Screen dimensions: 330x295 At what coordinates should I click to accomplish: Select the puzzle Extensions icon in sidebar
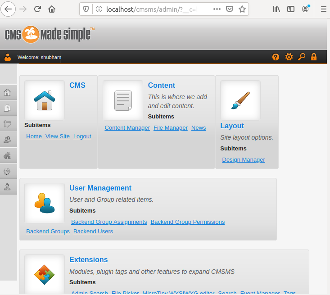[x=7, y=155]
